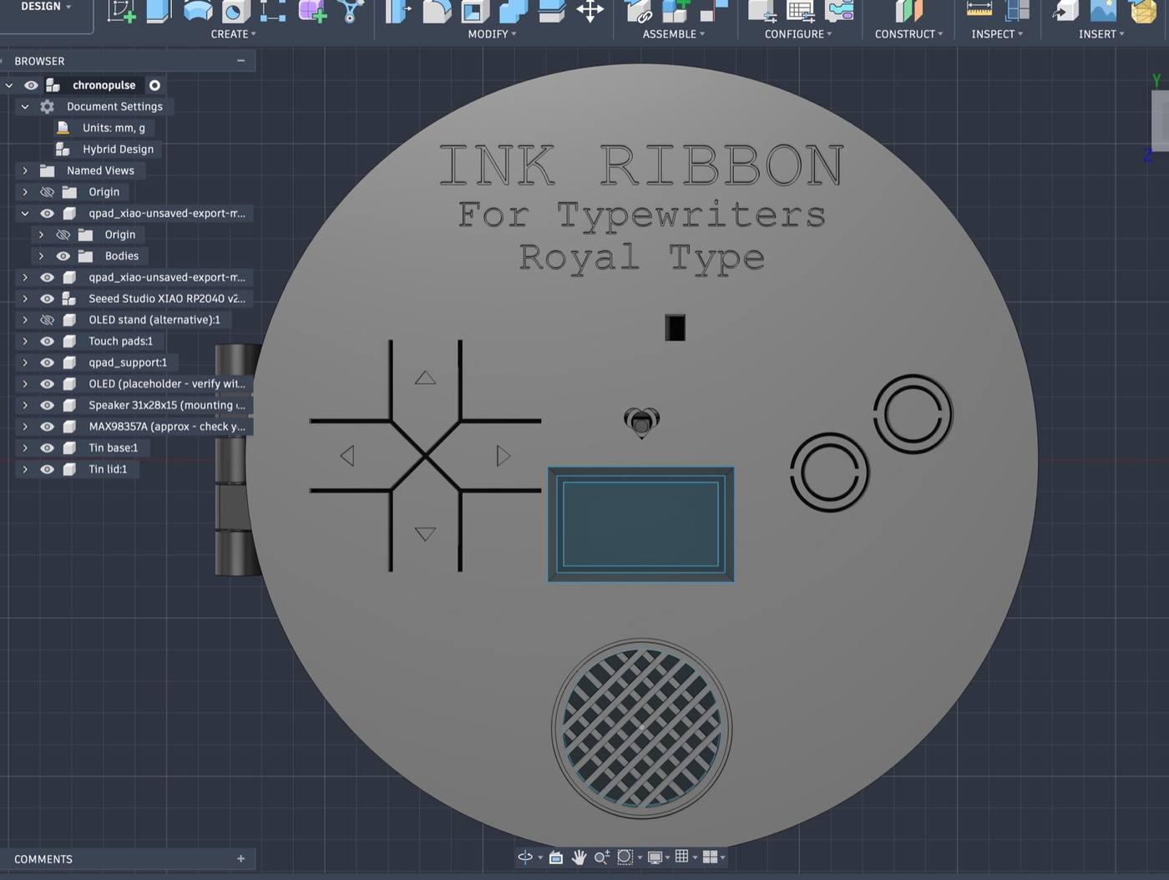Expand the Named Views folder
The width and height of the screenshot is (1169, 880).
(x=25, y=170)
